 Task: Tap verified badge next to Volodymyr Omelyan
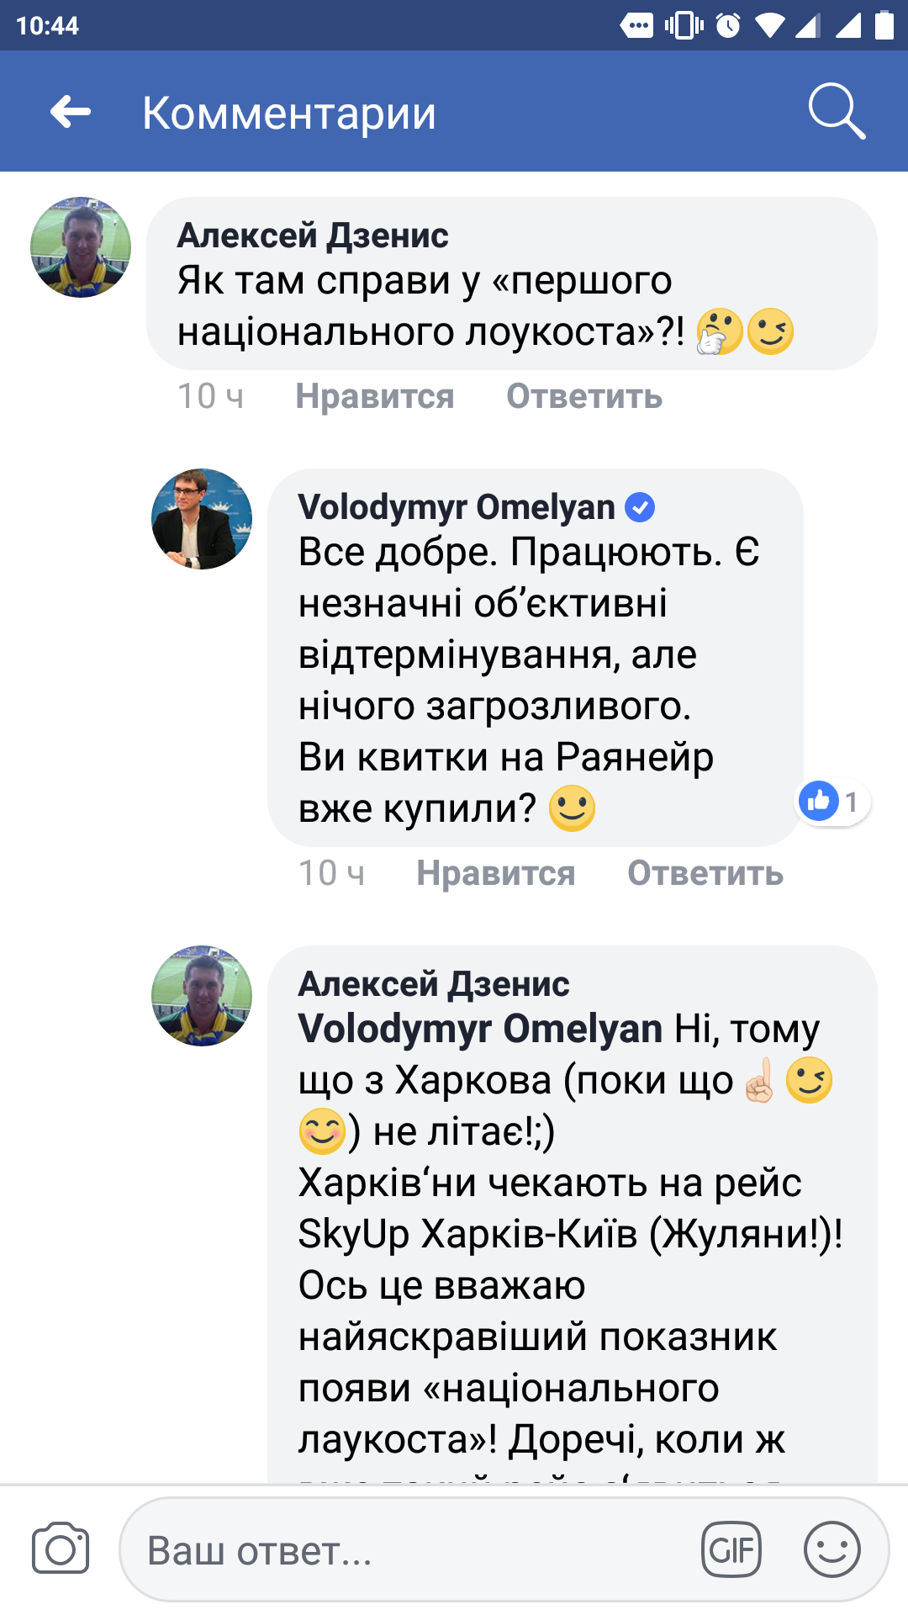(x=641, y=507)
